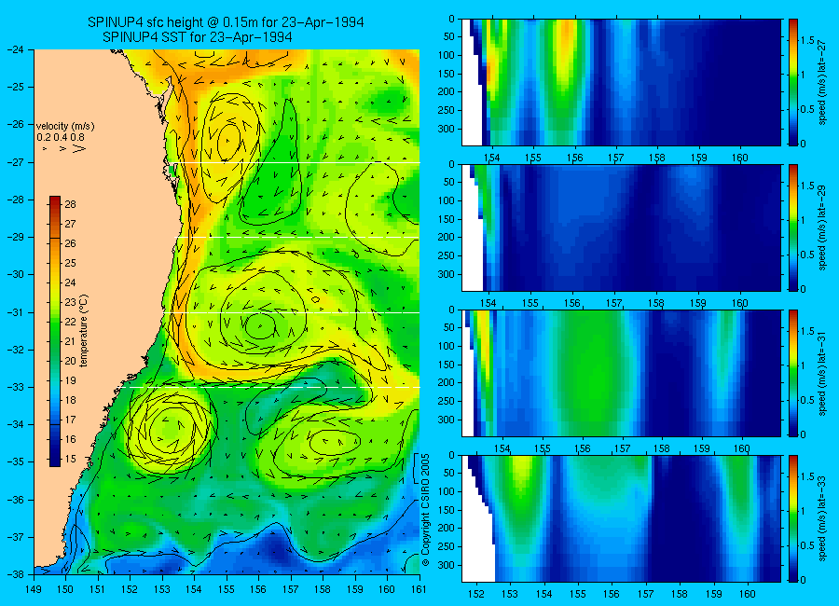The height and width of the screenshot is (606, 839).
Task: Open the lat=-29 speed cross-section panel
Action: point(621,227)
